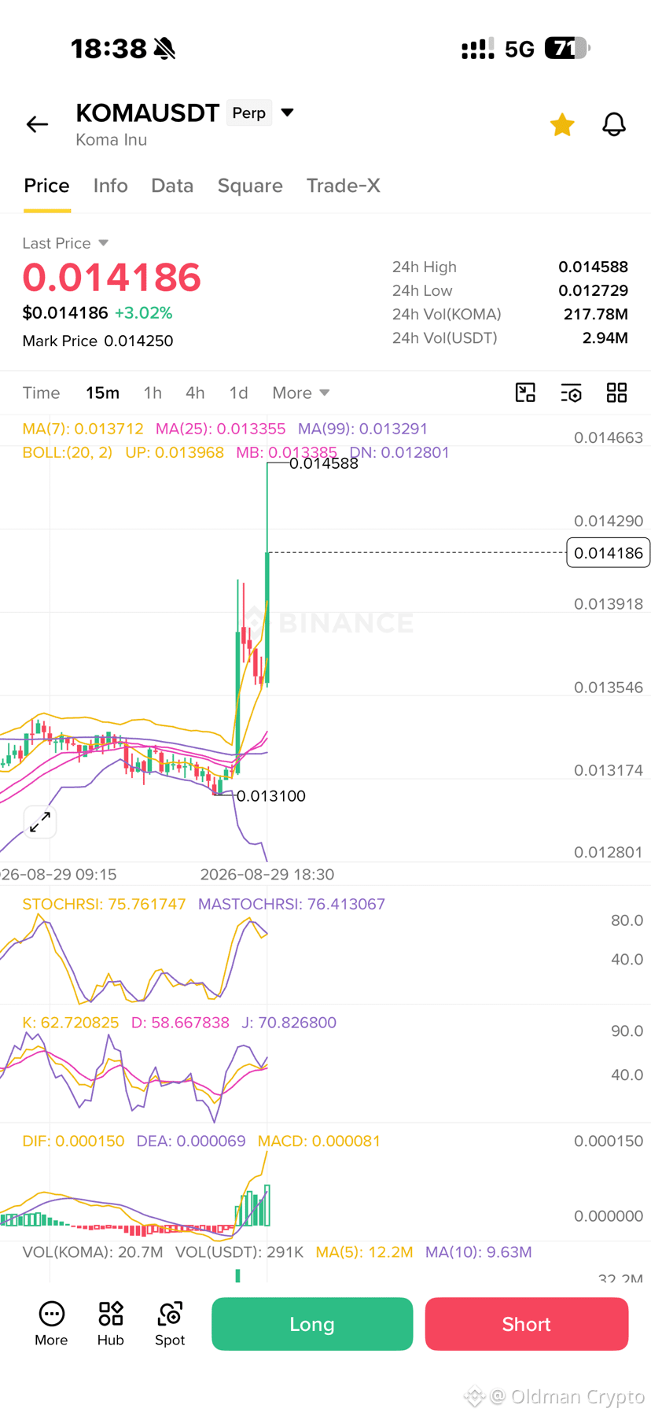This screenshot has height=1416, width=651.
Task: Tap the Koma Inu subtitle
Action: point(111,139)
